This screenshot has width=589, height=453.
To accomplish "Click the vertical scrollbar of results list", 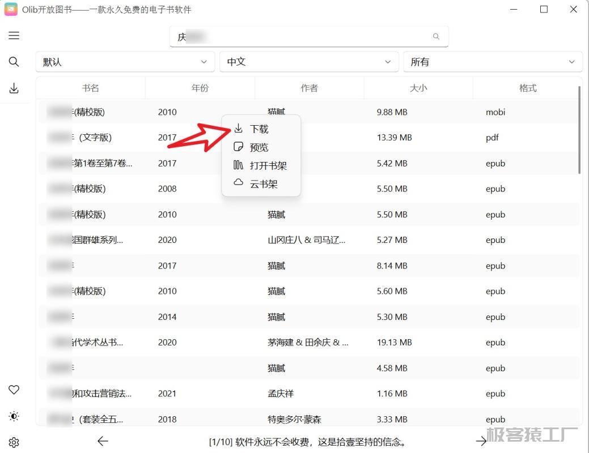I will [x=579, y=130].
